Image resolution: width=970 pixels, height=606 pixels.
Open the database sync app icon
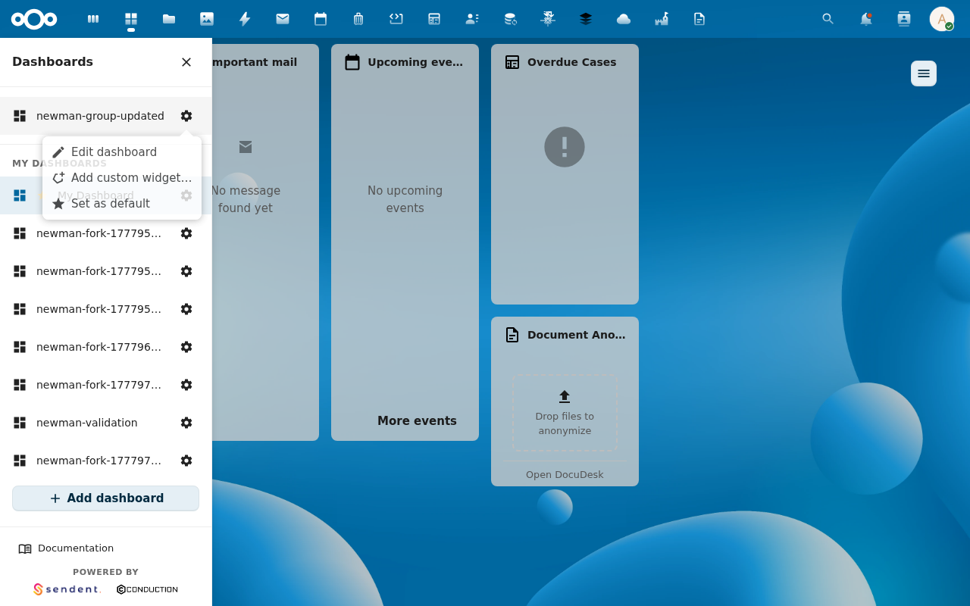point(510,19)
